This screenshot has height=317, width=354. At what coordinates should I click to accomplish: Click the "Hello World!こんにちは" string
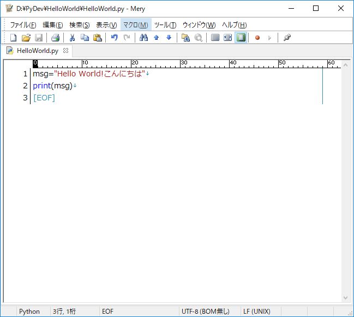[x=99, y=74]
